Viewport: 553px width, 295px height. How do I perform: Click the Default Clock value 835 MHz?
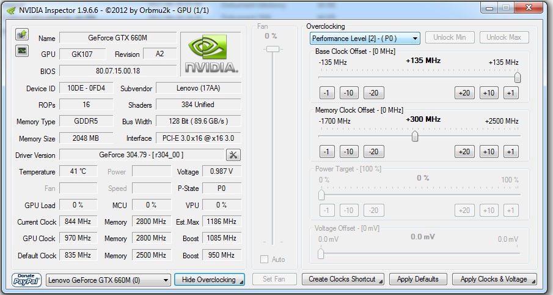point(78,255)
